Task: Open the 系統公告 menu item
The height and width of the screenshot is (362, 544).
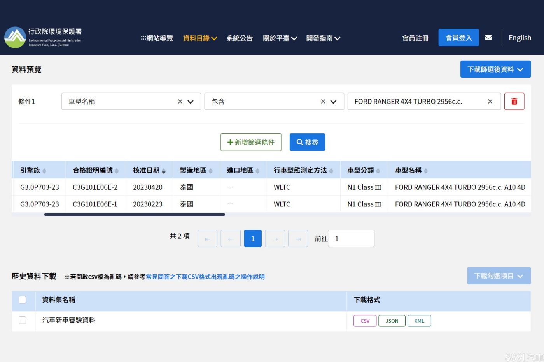Action: 240,38
